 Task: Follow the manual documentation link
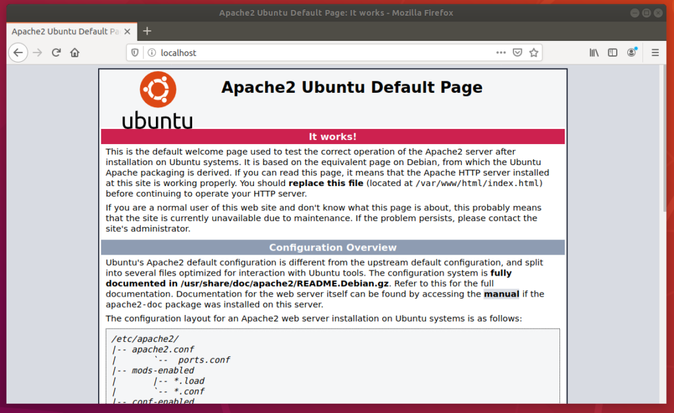coord(502,294)
